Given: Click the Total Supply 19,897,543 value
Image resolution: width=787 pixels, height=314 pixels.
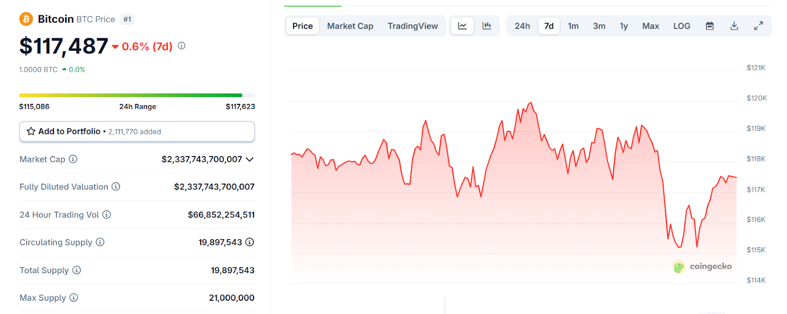Looking at the screenshot, I should pos(233,270).
